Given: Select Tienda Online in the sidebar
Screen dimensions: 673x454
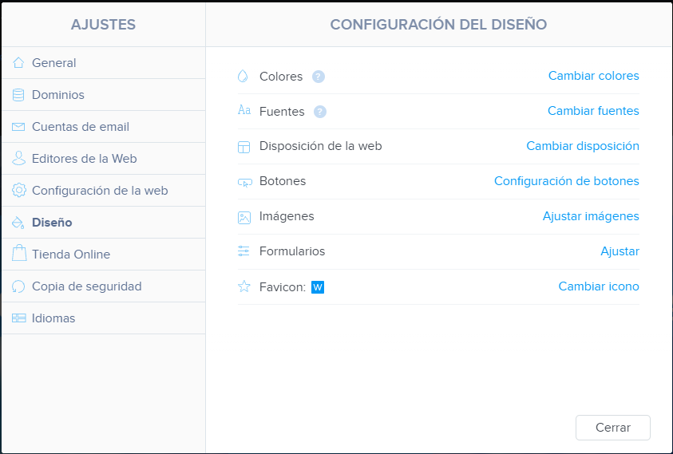Looking at the screenshot, I should tap(104, 255).
